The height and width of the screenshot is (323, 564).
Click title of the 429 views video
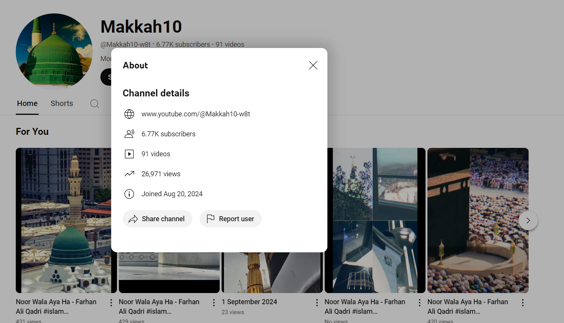[159, 306]
